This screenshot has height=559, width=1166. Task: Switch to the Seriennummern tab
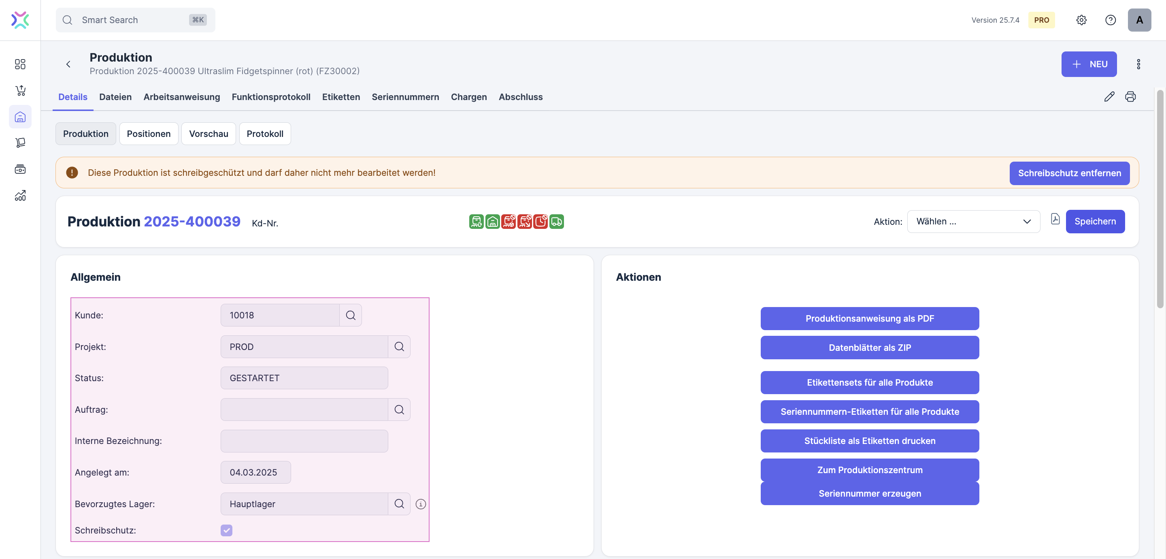pyautogui.click(x=405, y=97)
